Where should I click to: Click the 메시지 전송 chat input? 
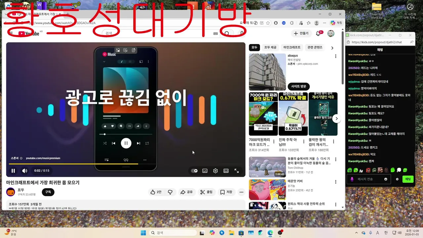click(369, 179)
